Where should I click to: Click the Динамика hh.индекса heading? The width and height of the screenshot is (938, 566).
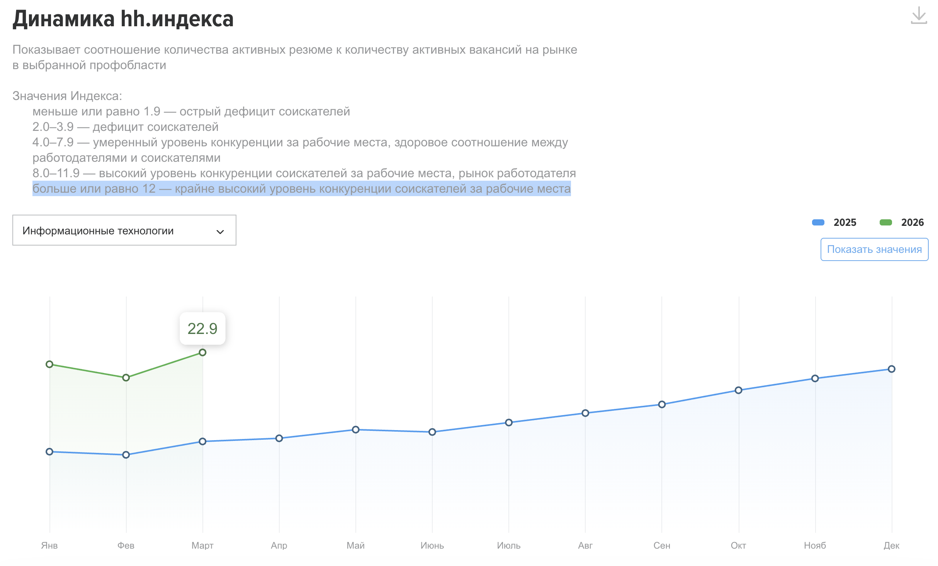123,19
